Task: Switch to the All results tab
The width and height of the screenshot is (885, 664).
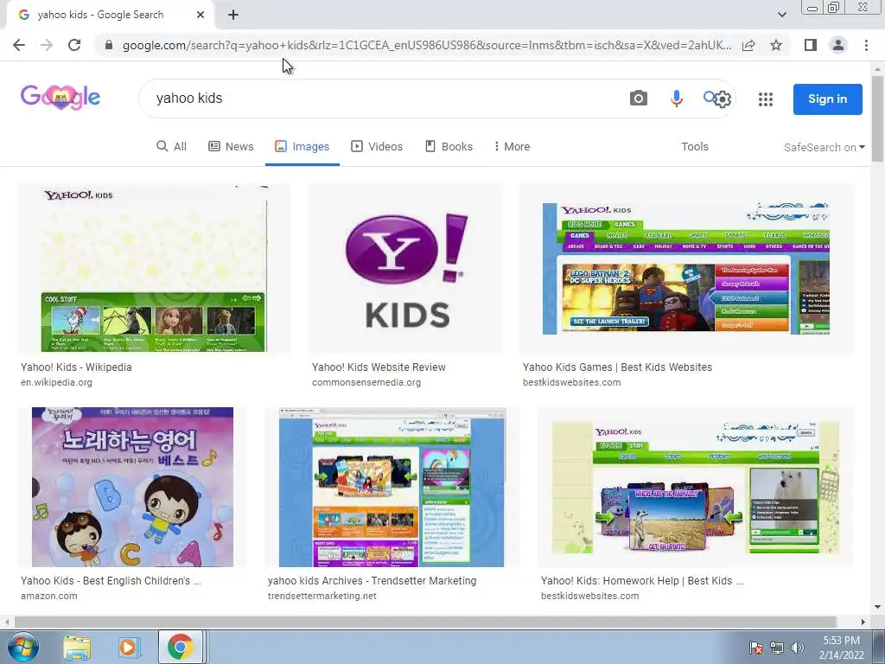Action: (172, 146)
